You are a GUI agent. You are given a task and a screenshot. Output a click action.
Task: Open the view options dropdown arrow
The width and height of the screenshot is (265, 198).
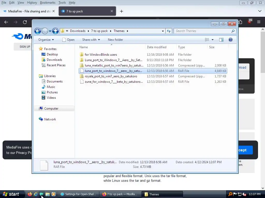pos(213,40)
